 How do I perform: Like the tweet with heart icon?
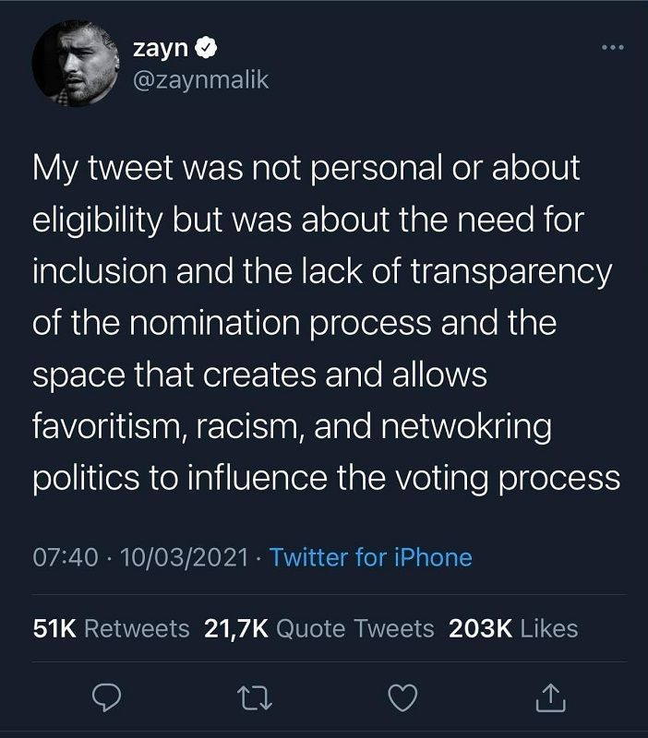399,699
